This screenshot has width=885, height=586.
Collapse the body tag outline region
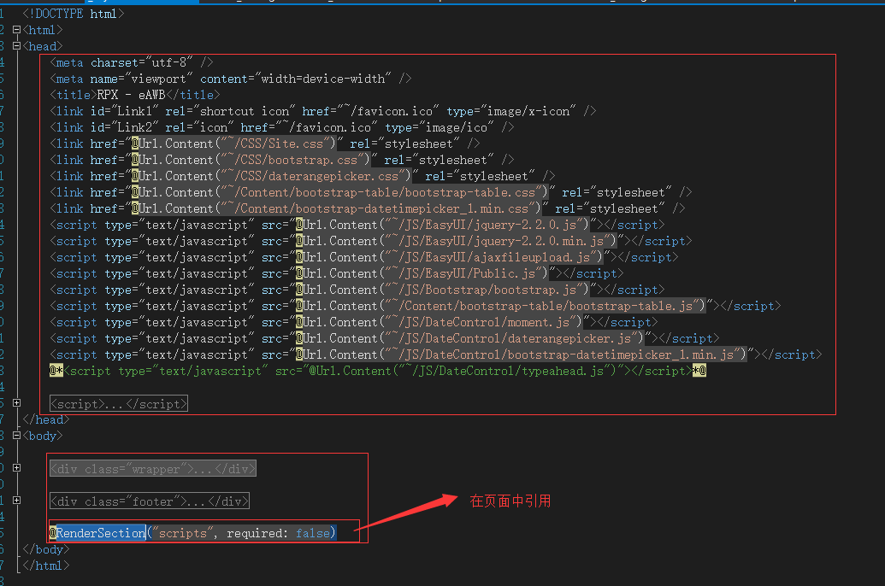pos(16,436)
